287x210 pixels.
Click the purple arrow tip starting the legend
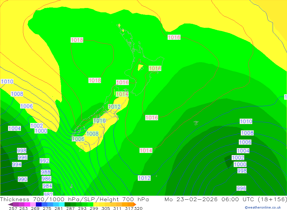click(10, 204)
